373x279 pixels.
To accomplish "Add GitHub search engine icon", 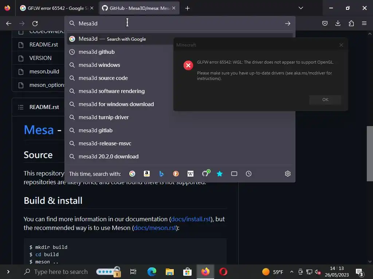I will pos(206,173).
